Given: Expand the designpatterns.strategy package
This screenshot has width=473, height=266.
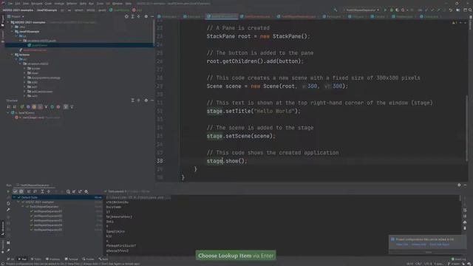Looking at the screenshot, I should click(24, 78).
